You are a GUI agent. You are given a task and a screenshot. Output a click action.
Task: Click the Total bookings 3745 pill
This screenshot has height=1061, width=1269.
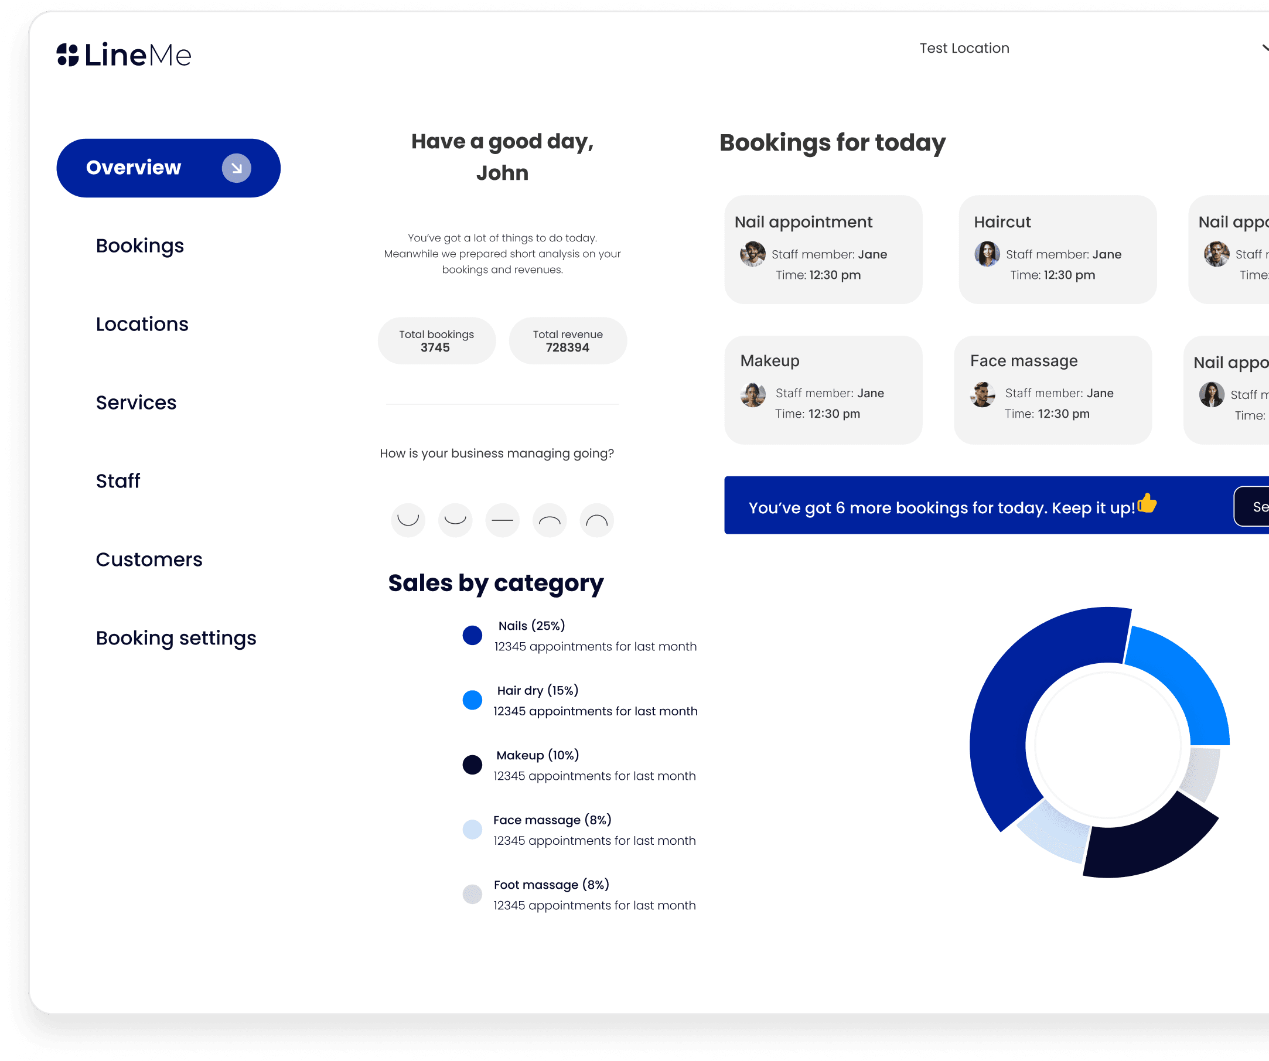point(436,341)
